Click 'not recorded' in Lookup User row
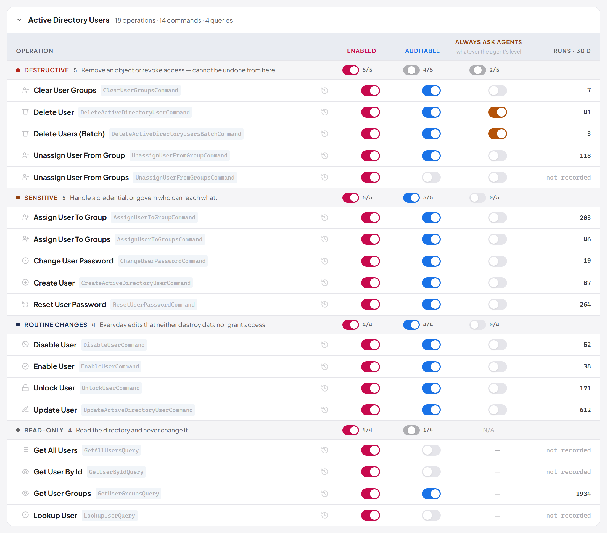 (x=568, y=515)
